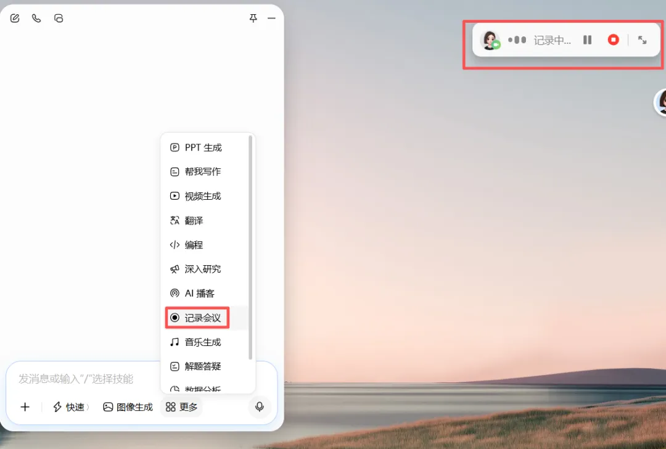Pause the meeting recording

pyautogui.click(x=588, y=40)
